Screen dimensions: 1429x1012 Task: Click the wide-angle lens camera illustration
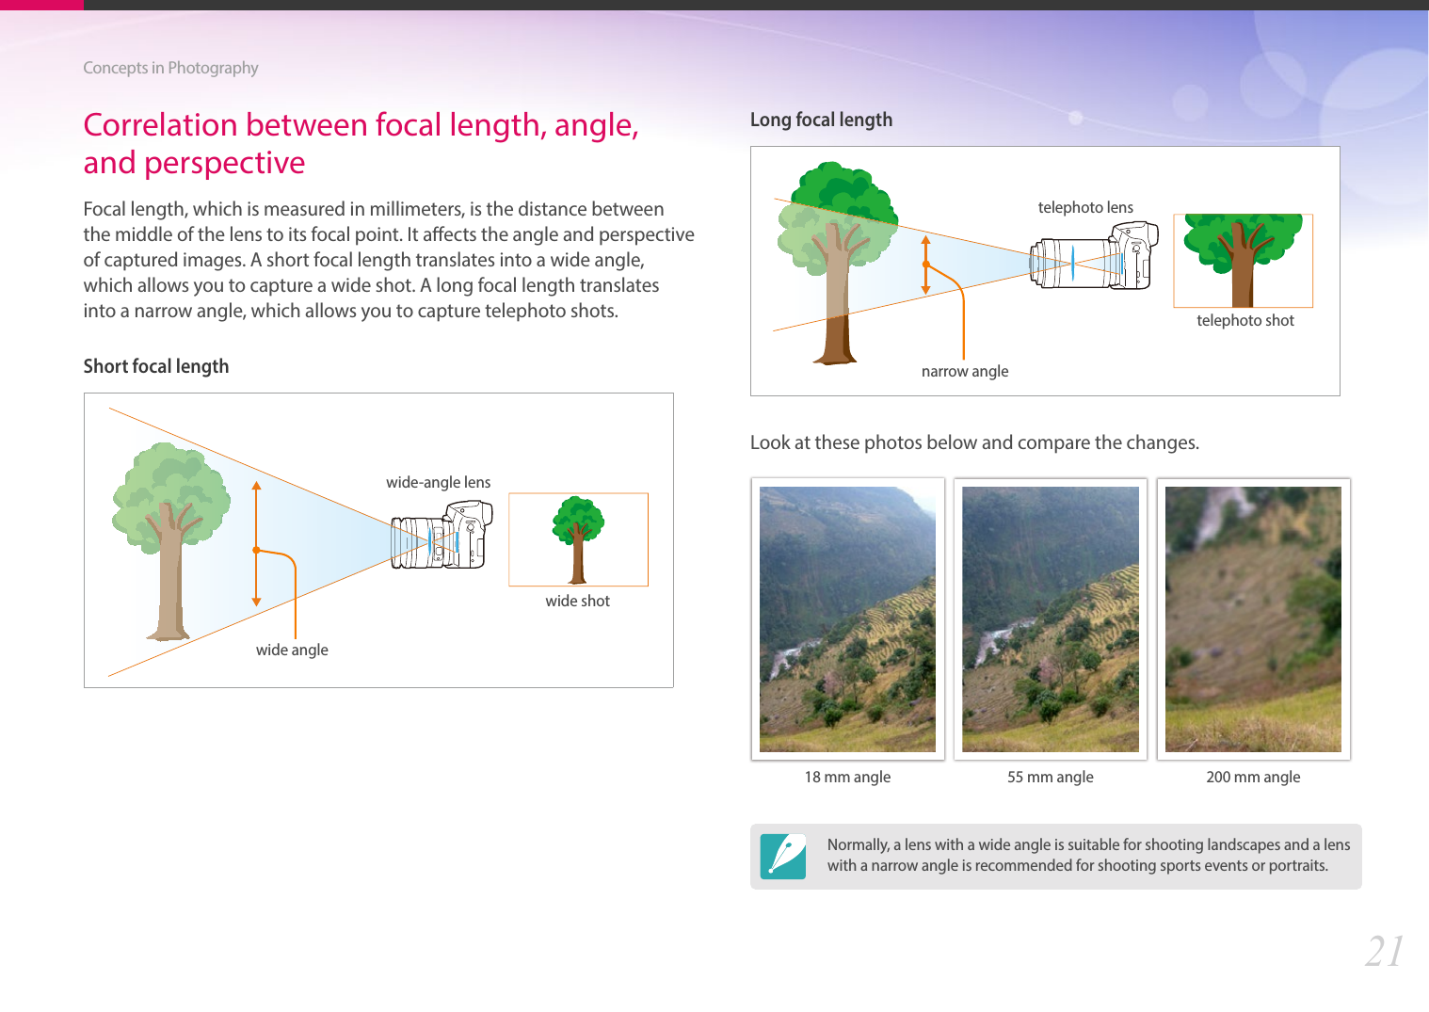442,535
